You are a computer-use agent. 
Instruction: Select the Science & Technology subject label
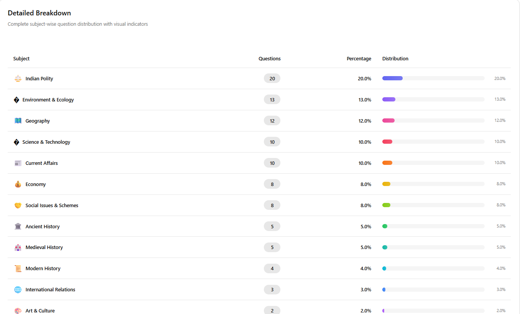click(46, 142)
